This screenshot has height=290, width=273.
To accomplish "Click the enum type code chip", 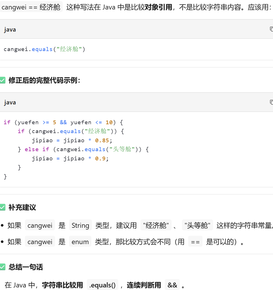I will [x=80, y=242].
